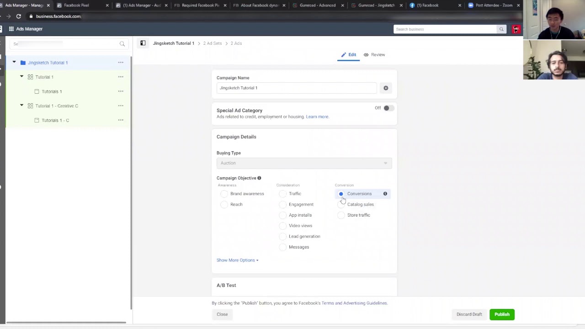Click the Search business magnifier icon
Screen dimensions: 585x329
coord(501,29)
